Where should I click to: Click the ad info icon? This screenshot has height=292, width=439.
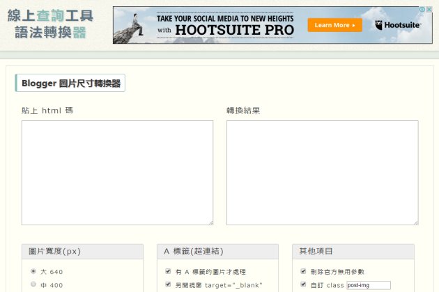click(x=422, y=9)
